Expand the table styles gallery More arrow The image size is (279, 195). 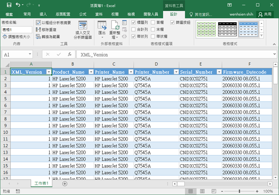(x=262, y=35)
